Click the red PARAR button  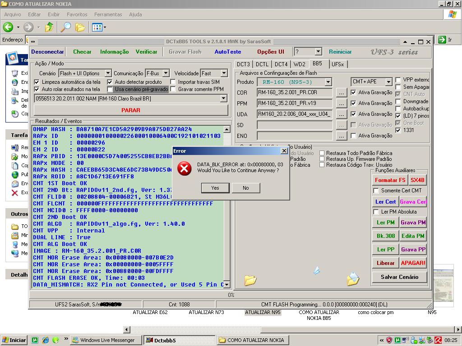(x=131, y=110)
